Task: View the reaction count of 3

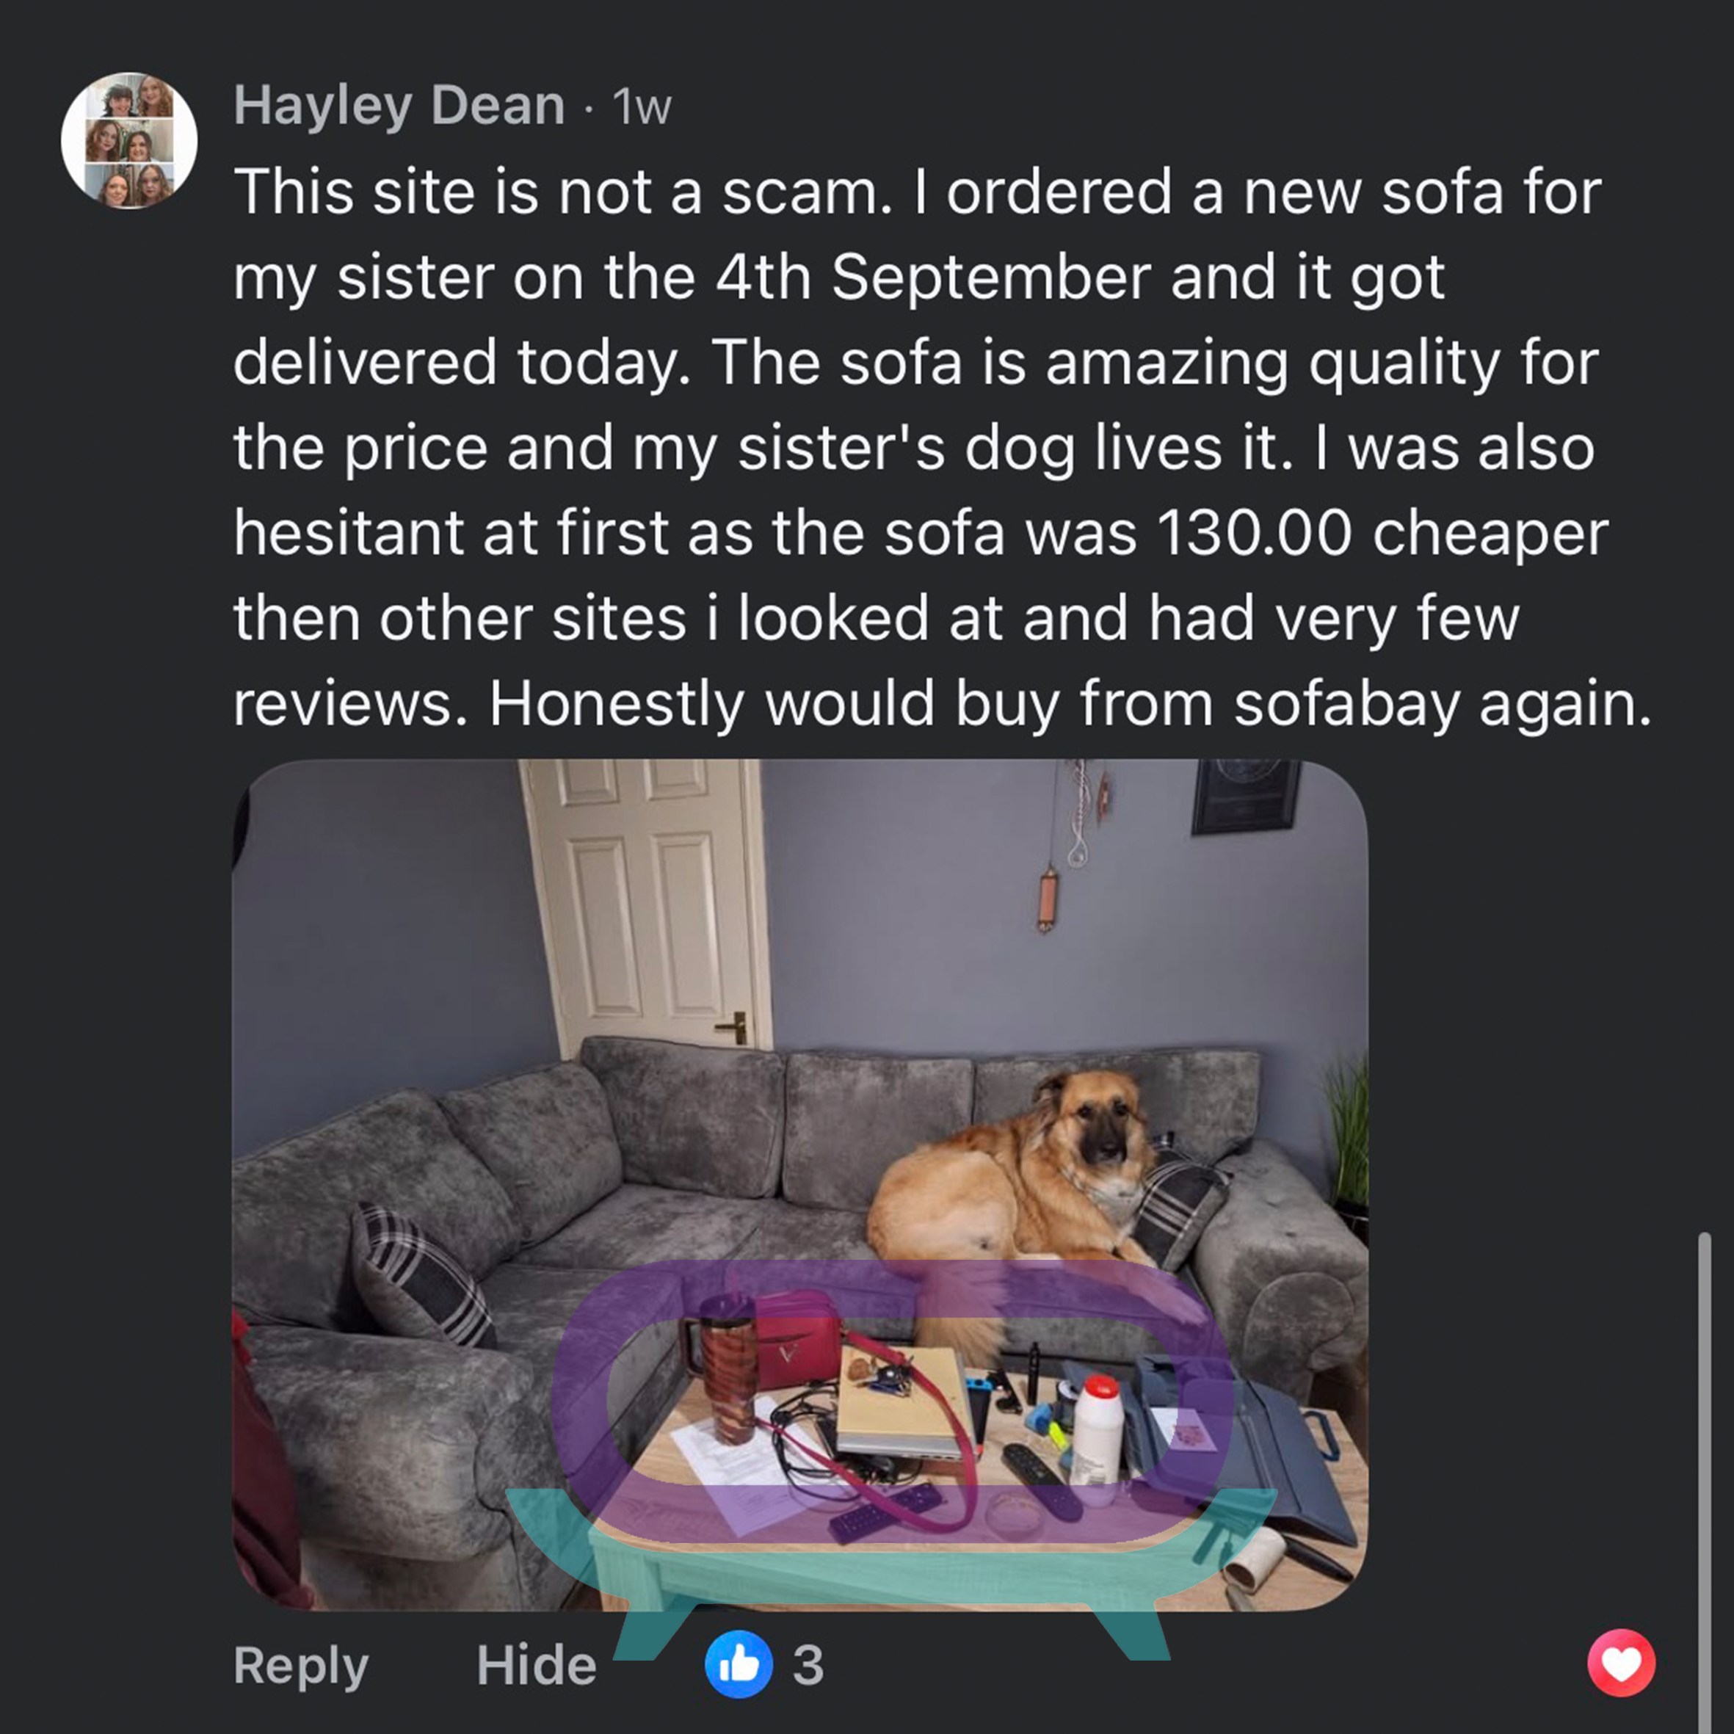Action: pos(808,1666)
